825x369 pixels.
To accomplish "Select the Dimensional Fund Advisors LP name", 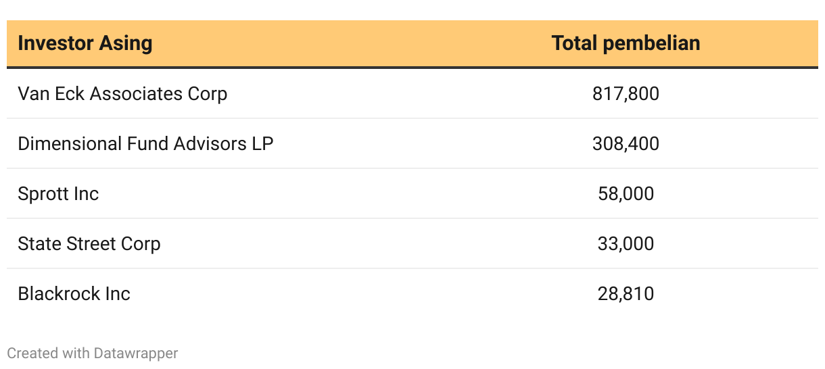I will (145, 143).
